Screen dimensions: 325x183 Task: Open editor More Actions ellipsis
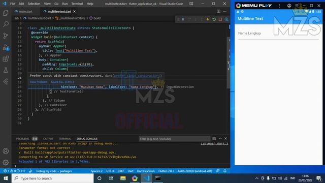[x=224, y=11]
